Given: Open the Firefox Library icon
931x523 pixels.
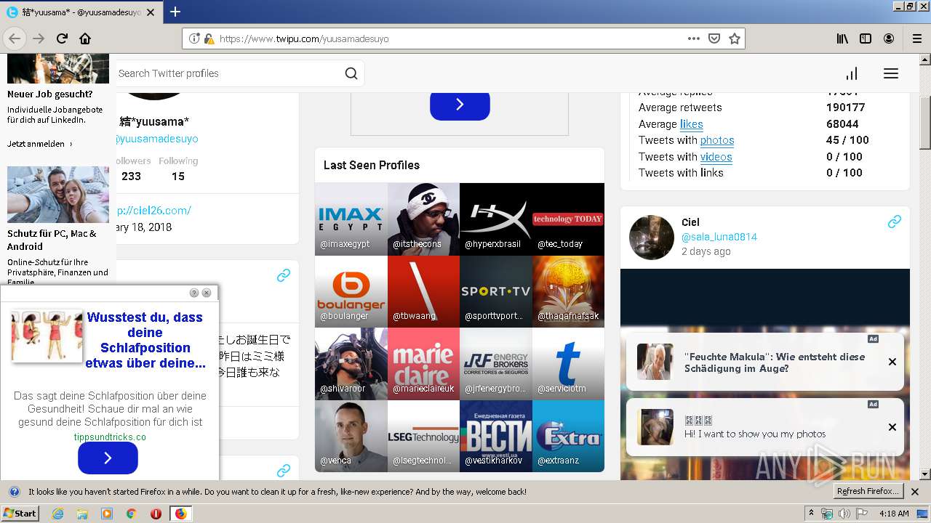Looking at the screenshot, I should pyautogui.click(x=842, y=38).
